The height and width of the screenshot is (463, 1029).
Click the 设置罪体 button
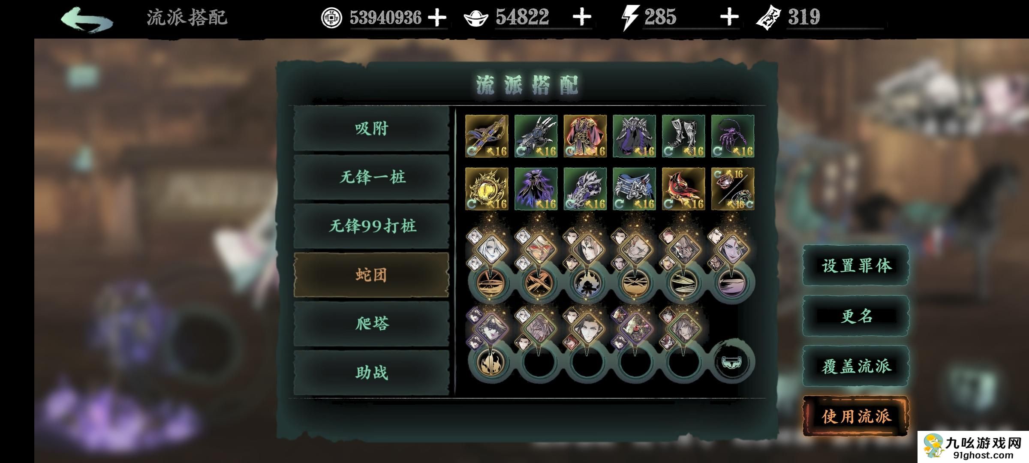856,266
